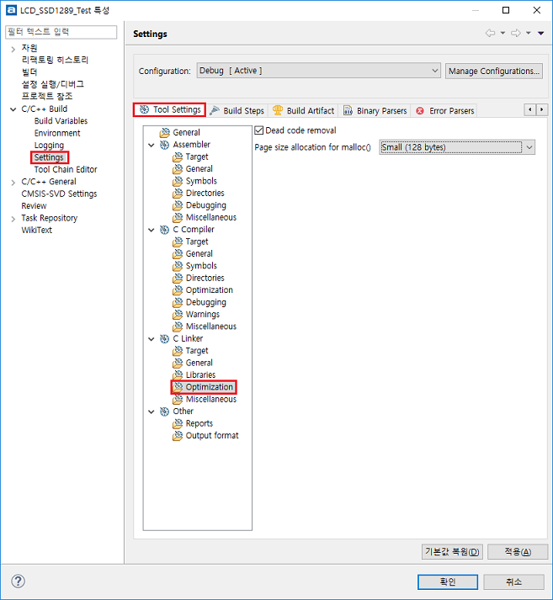Select CMSIS-SVD Settings in sidebar
This screenshot has width=553, height=600.
point(59,194)
